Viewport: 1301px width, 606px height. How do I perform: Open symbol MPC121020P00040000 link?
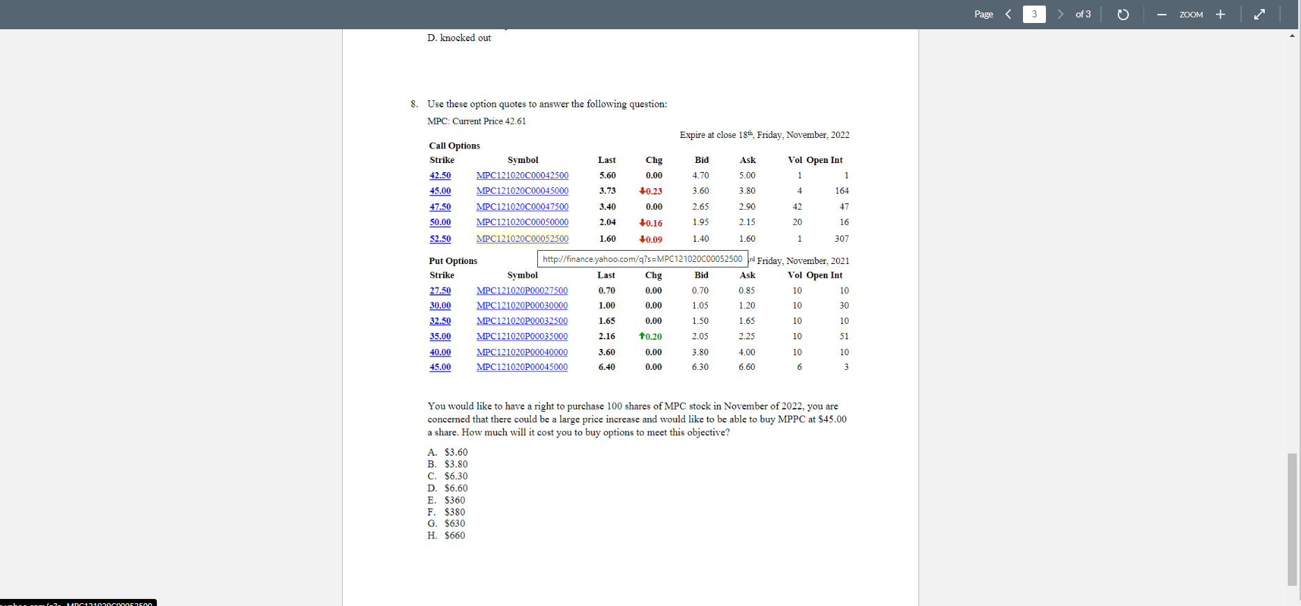coord(522,352)
